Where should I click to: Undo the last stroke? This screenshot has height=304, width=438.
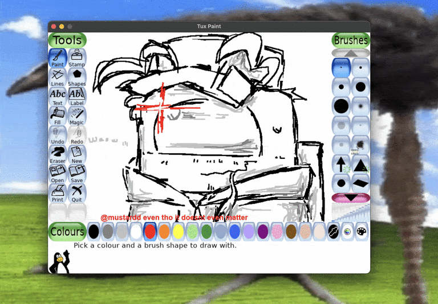pyautogui.click(x=58, y=135)
